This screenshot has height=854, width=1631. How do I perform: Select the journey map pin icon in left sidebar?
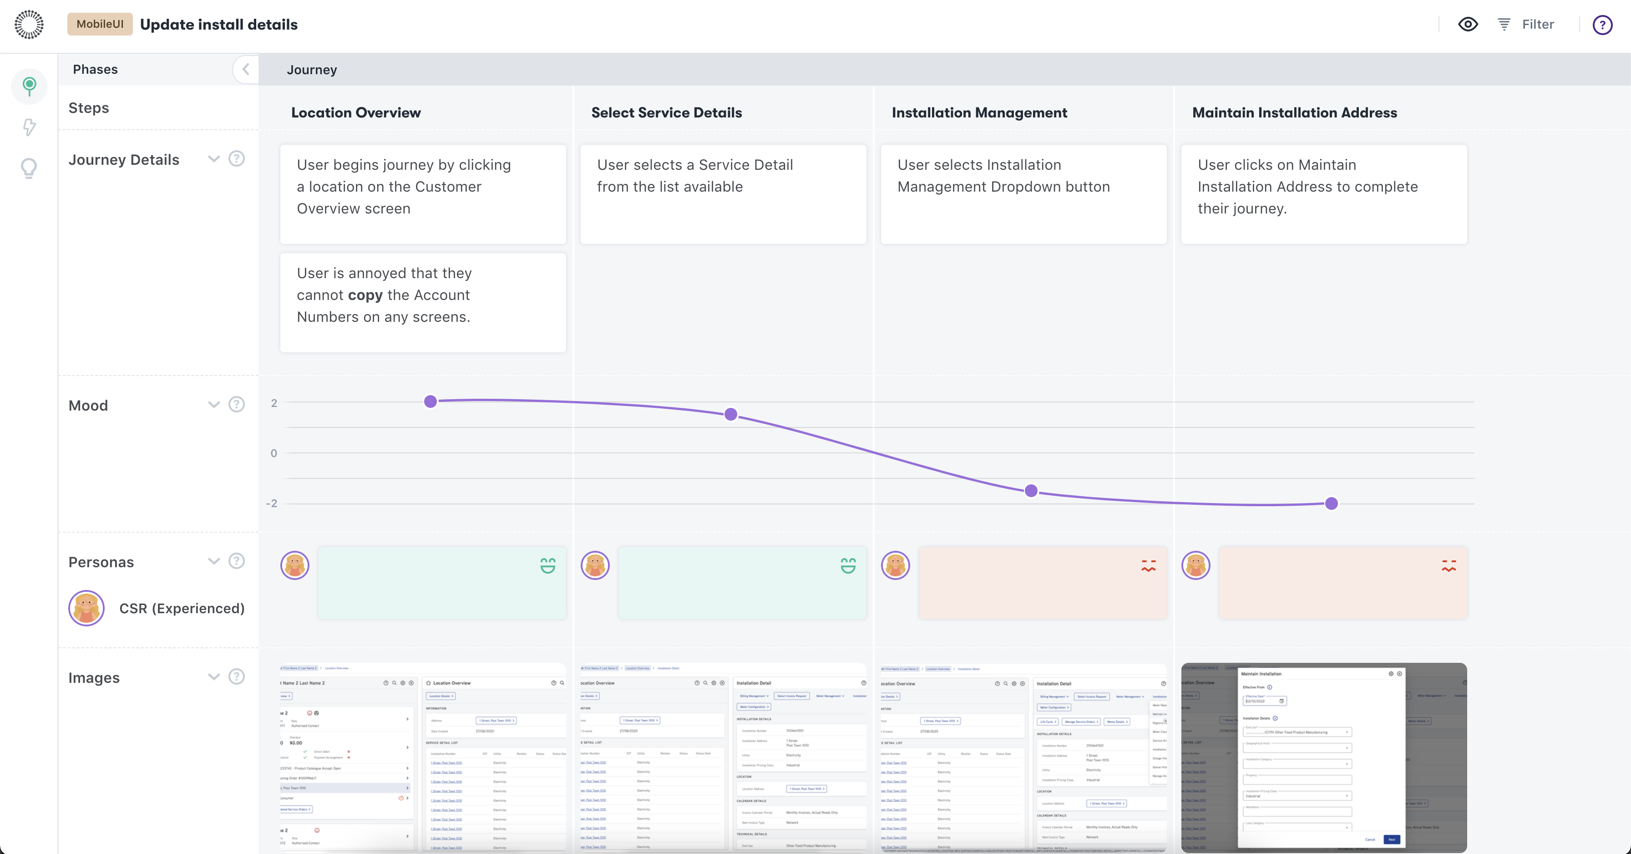click(x=29, y=86)
